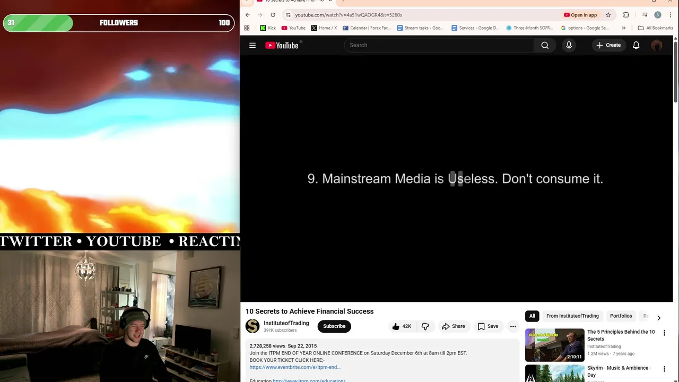The width and height of the screenshot is (679, 382).
Task: Subscribe to InstituteofTrading channel
Action: click(x=334, y=326)
